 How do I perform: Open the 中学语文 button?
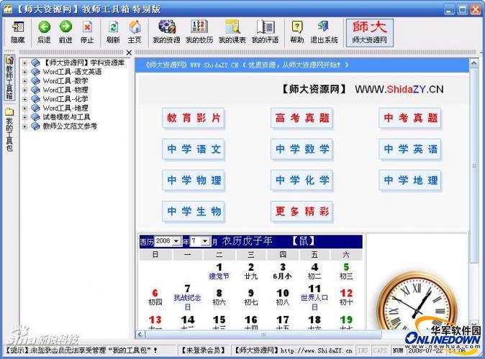[x=194, y=149]
